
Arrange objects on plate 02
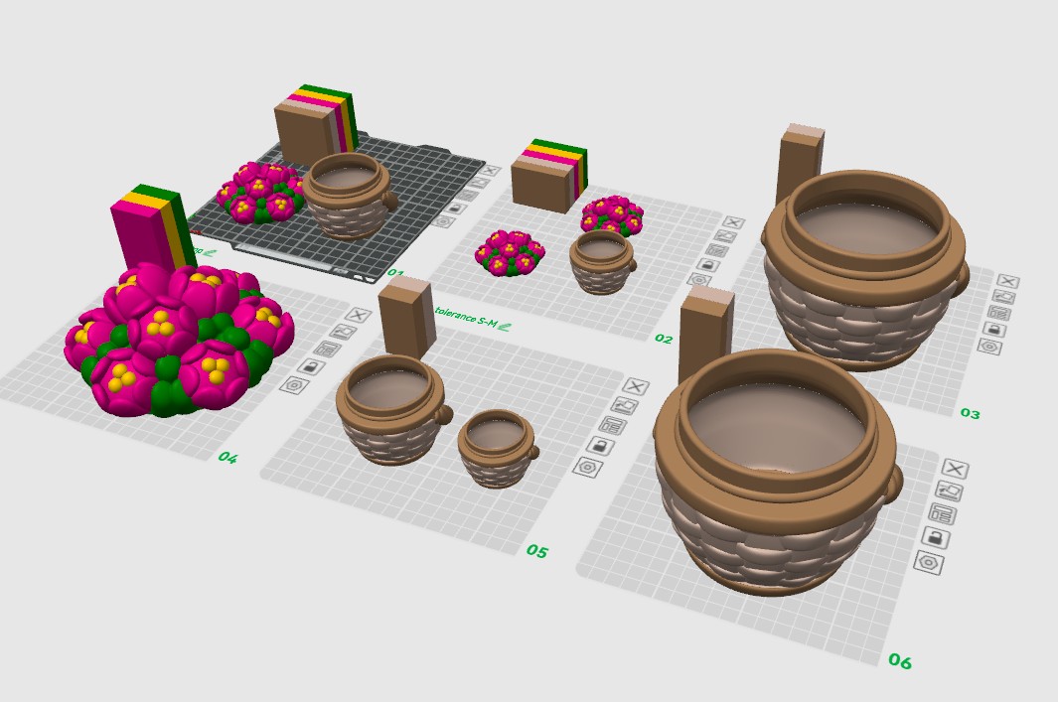point(716,250)
